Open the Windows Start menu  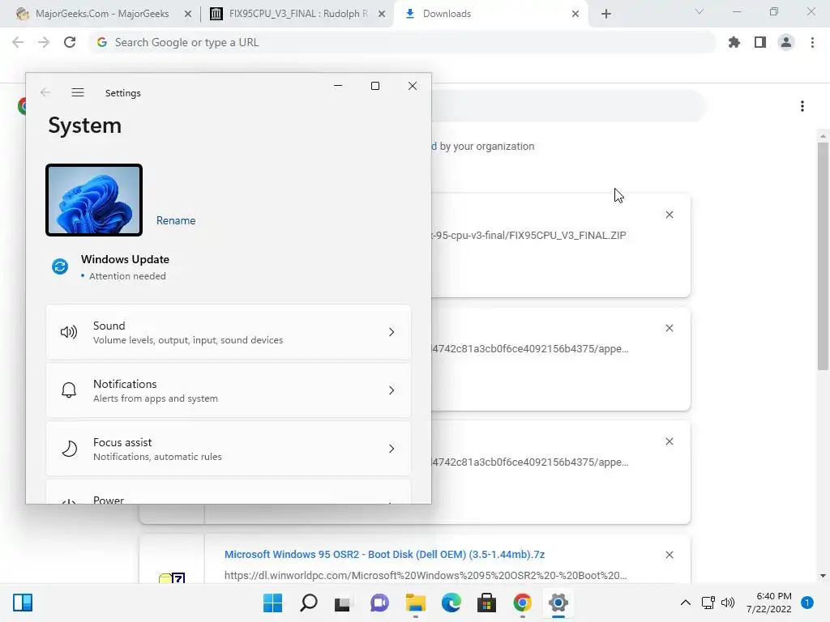pos(273,603)
